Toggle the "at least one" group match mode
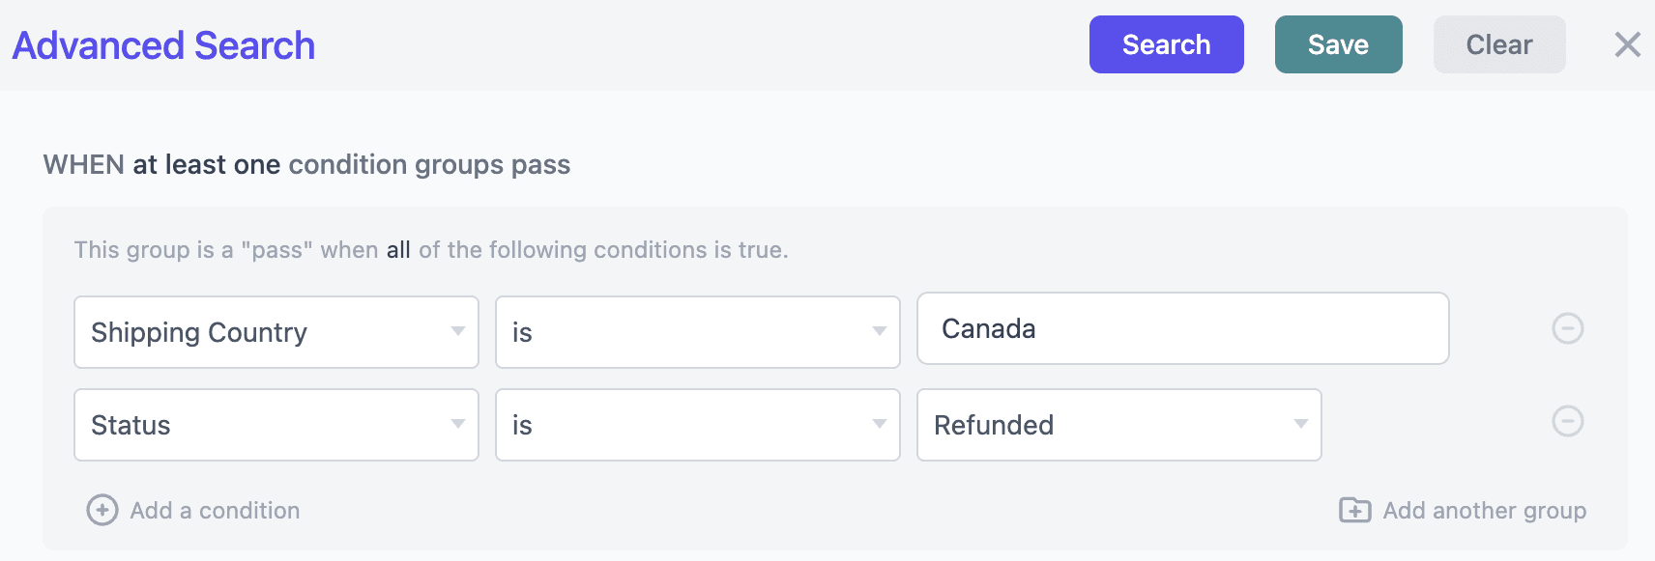This screenshot has height=561, width=1655. coord(207,165)
